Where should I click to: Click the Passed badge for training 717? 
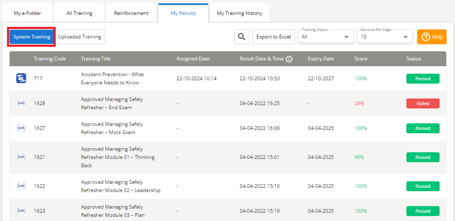coord(423,79)
